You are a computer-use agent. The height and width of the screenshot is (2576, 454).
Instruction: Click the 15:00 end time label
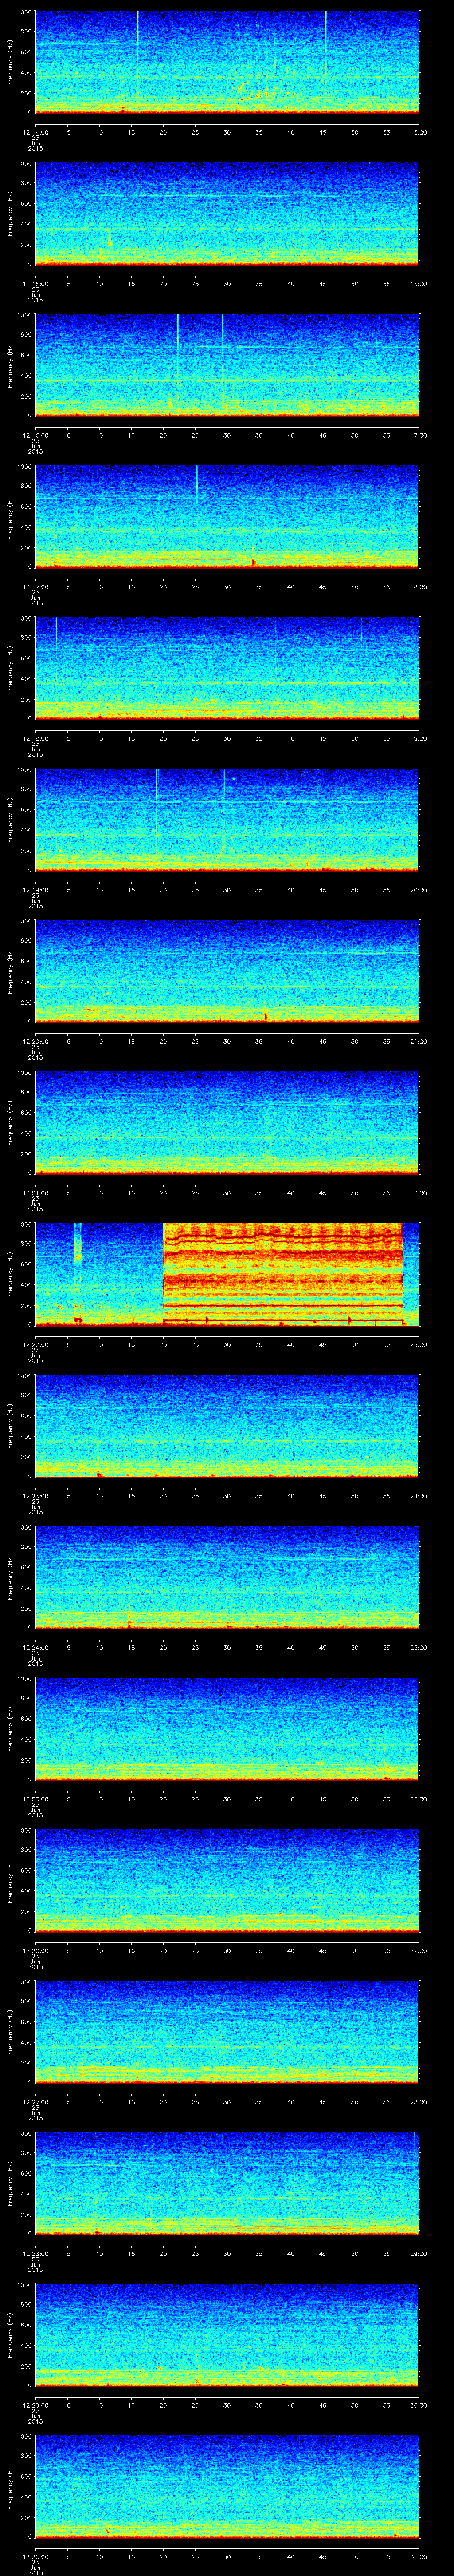tap(418, 132)
